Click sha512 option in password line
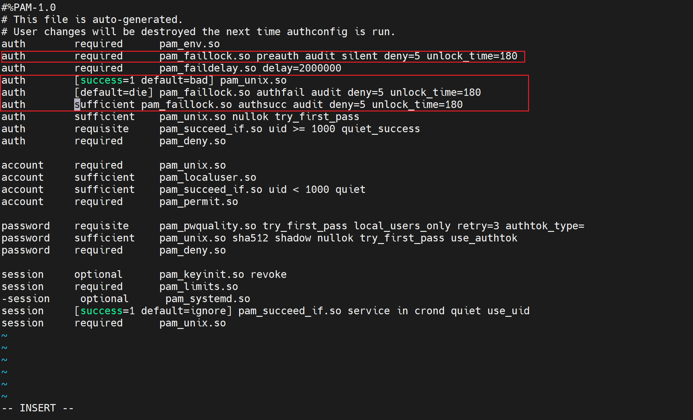Viewport: 693px width, 420px height. coord(250,238)
